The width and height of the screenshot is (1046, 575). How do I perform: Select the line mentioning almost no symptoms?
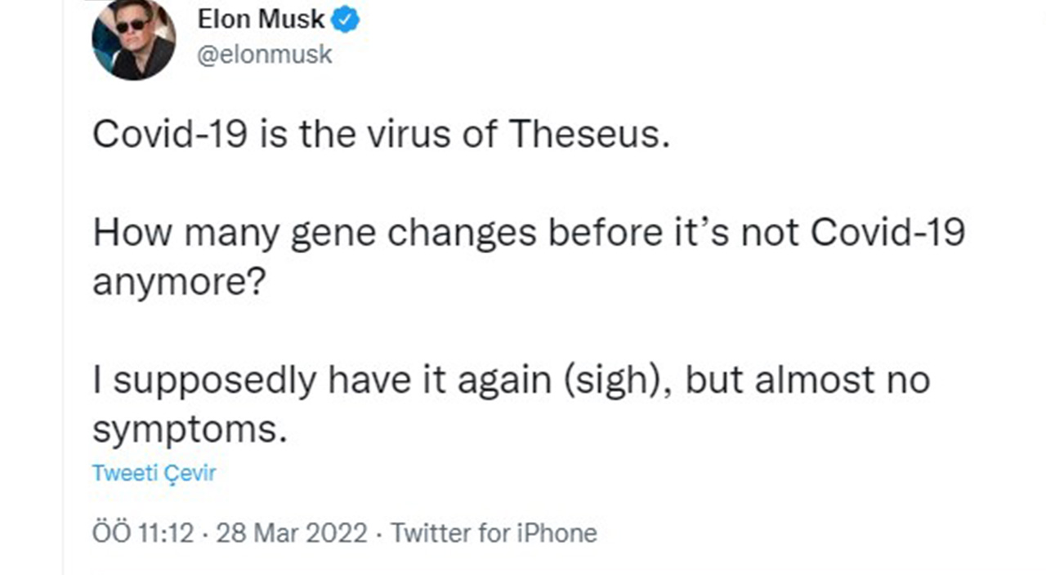tap(510, 379)
